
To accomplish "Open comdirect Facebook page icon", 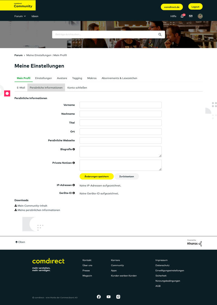I will pyautogui.click(x=99, y=297).
